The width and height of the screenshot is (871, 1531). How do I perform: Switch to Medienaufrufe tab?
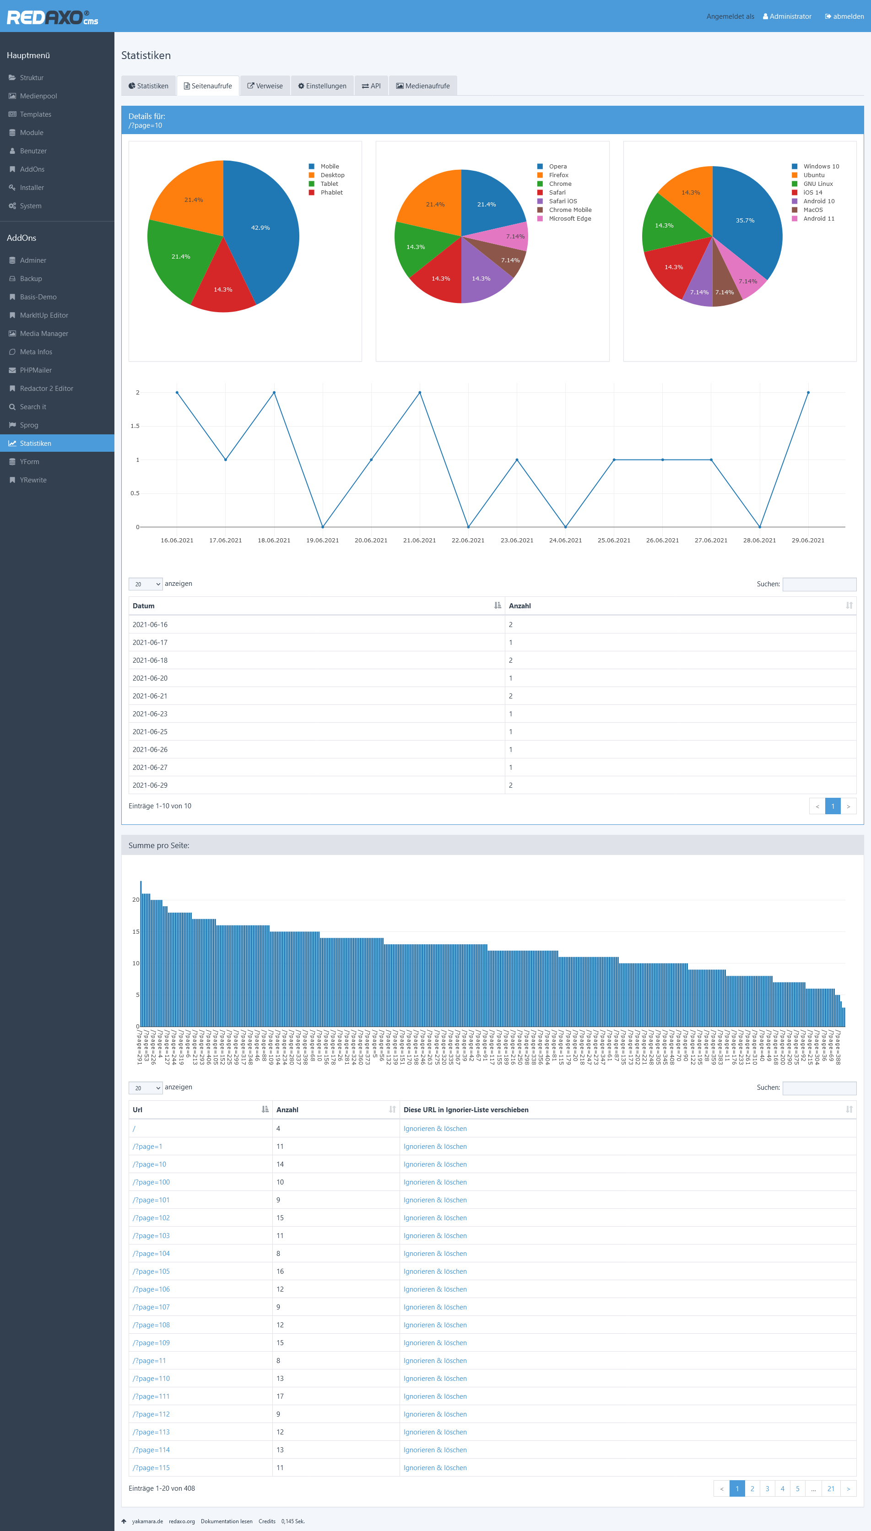(423, 86)
